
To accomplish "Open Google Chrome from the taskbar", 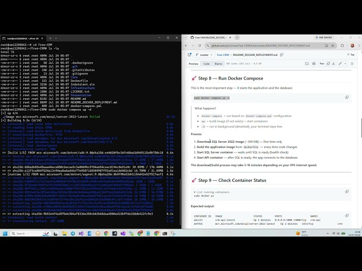I will click(106, 233).
